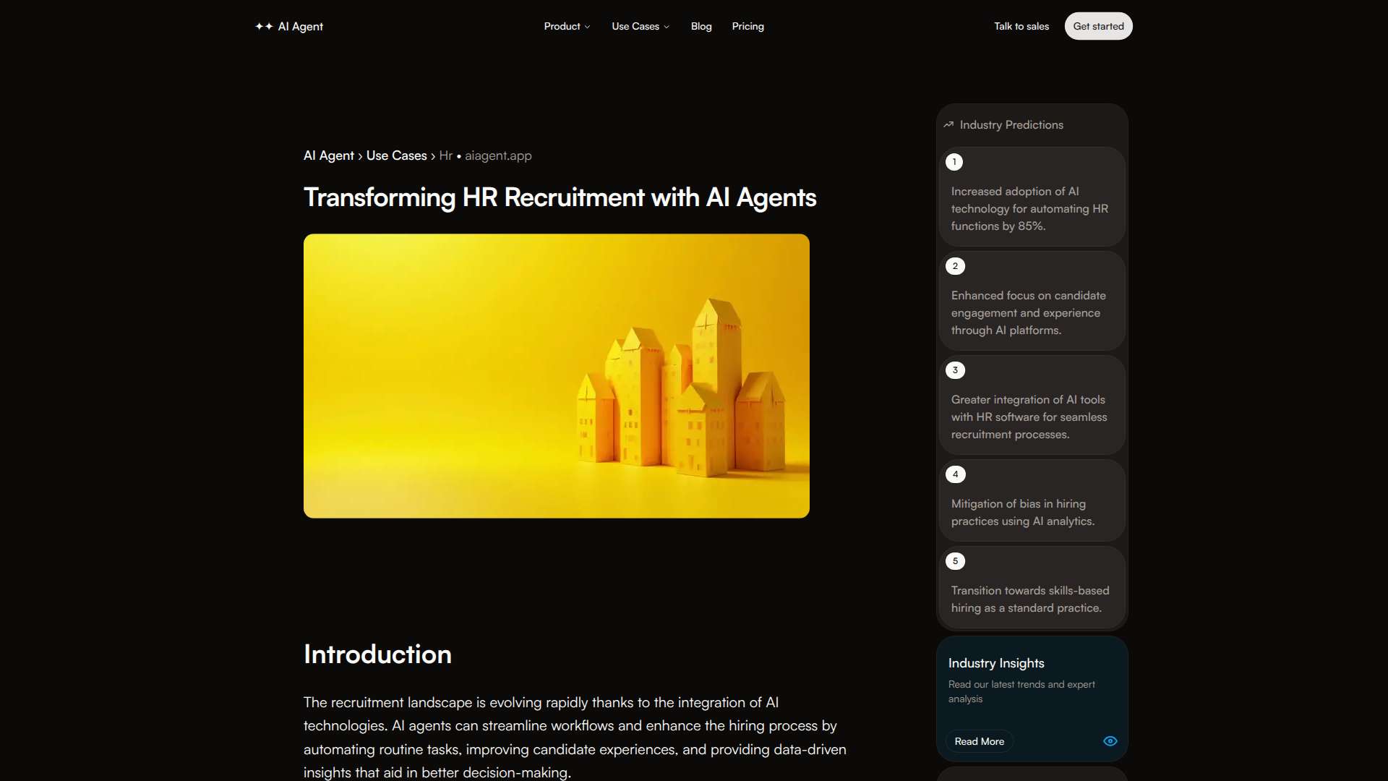1388x781 pixels.
Task: Click the Talk to sales link
Action: coord(1021,27)
